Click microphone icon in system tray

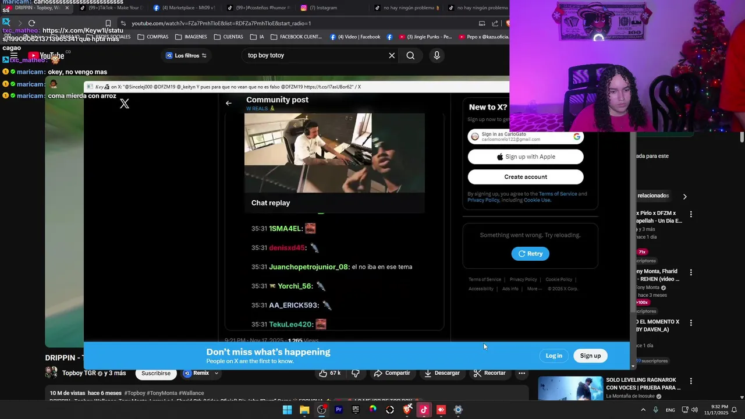[x=656, y=410]
